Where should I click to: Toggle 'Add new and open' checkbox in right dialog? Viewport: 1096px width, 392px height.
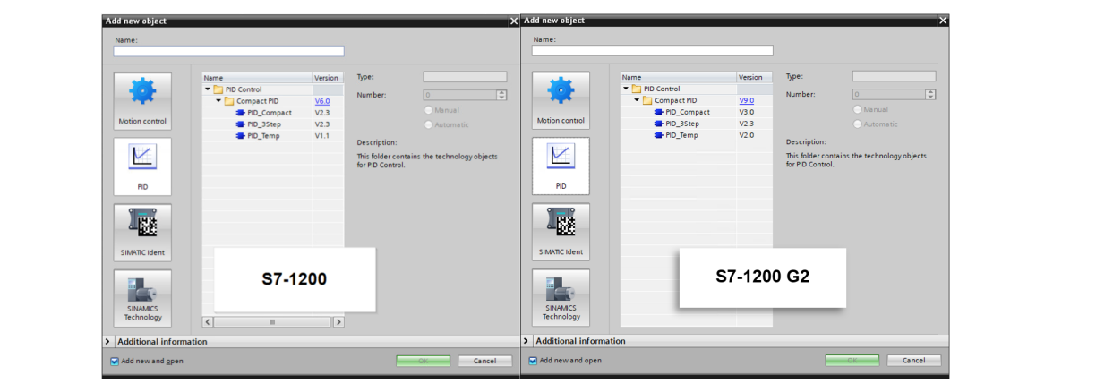click(x=534, y=361)
